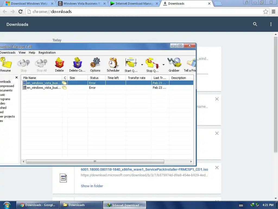The height and width of the screenshot is (209, 278).
Task: Click folder icon of first download row
Action: click(x=64, y=83)
